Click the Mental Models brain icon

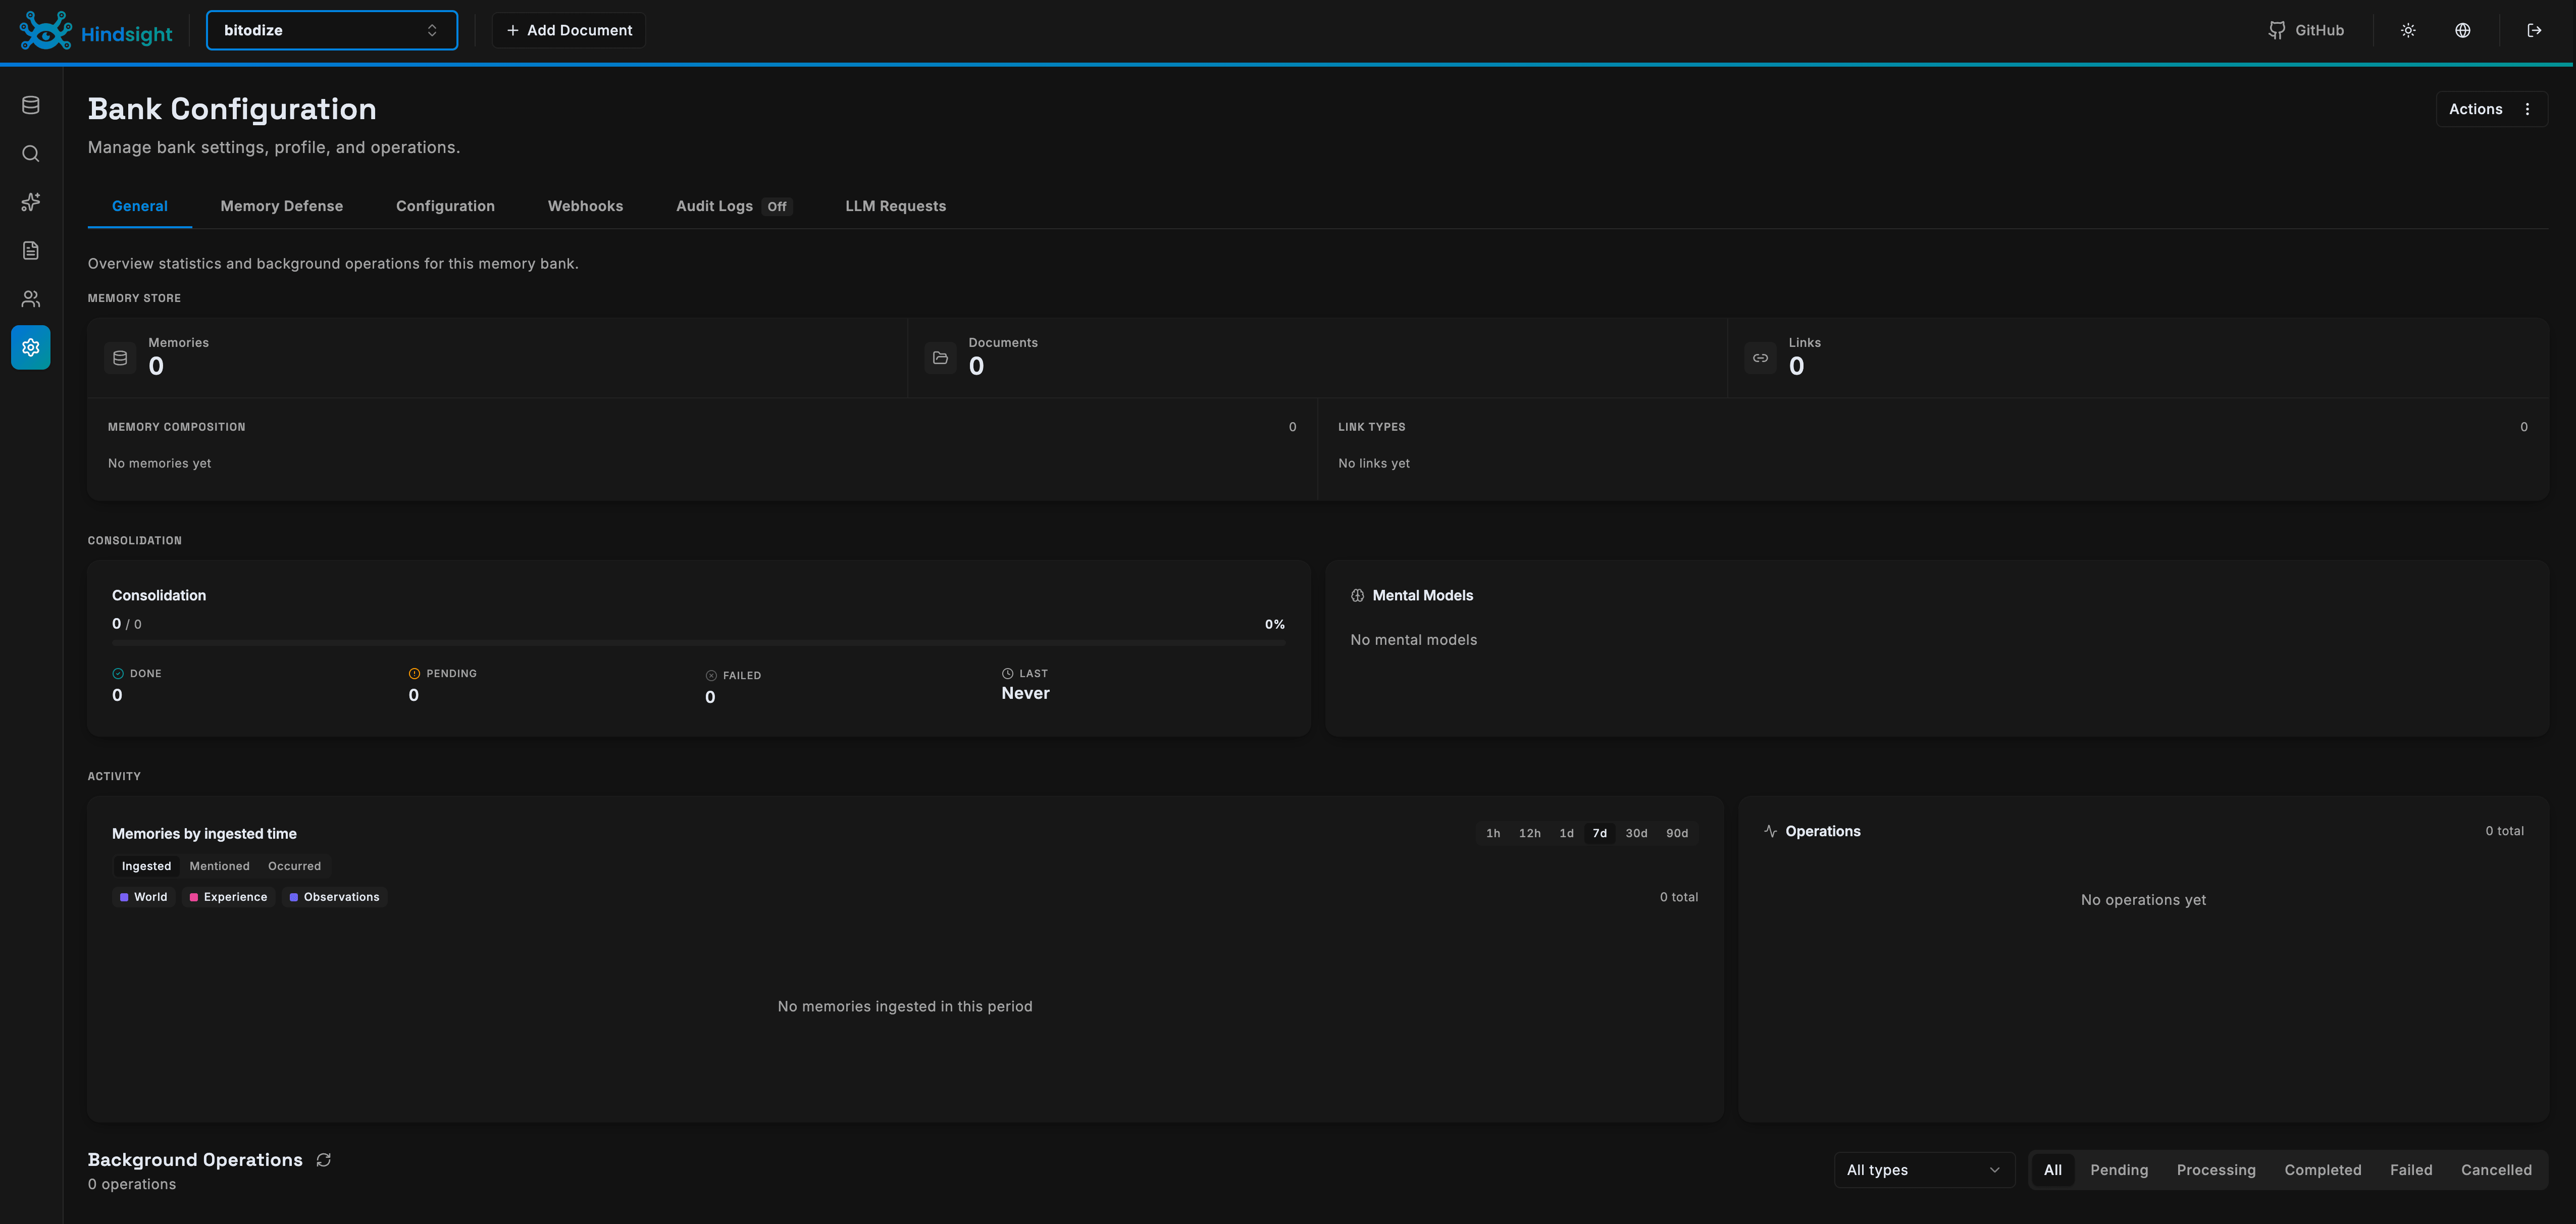pyautogui.click(x=1357, y=595)
